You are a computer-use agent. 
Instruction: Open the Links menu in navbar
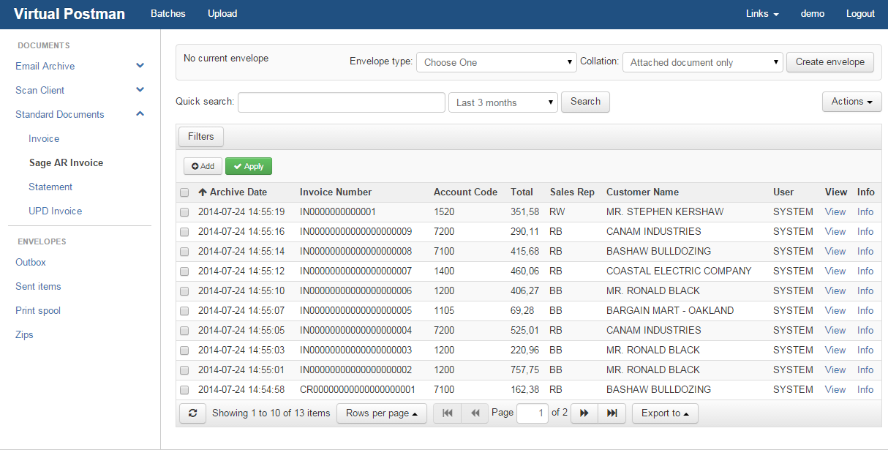coord(761,14)
